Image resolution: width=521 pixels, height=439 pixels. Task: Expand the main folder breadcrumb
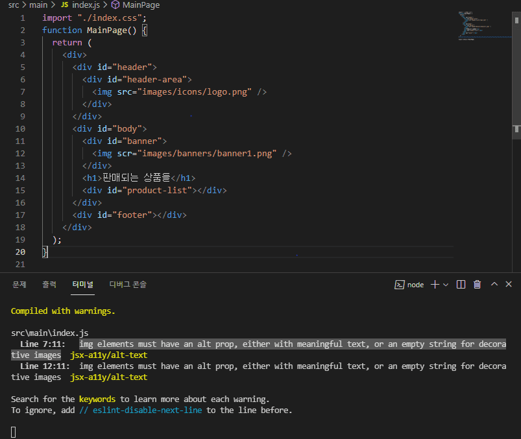pos(38,5)
